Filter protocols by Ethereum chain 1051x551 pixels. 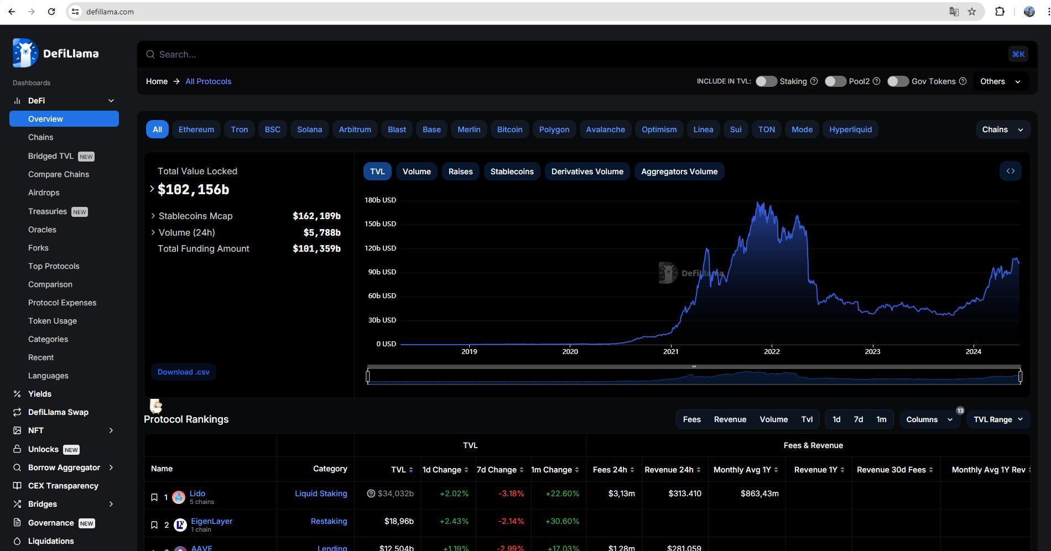(x=196, y=129)
